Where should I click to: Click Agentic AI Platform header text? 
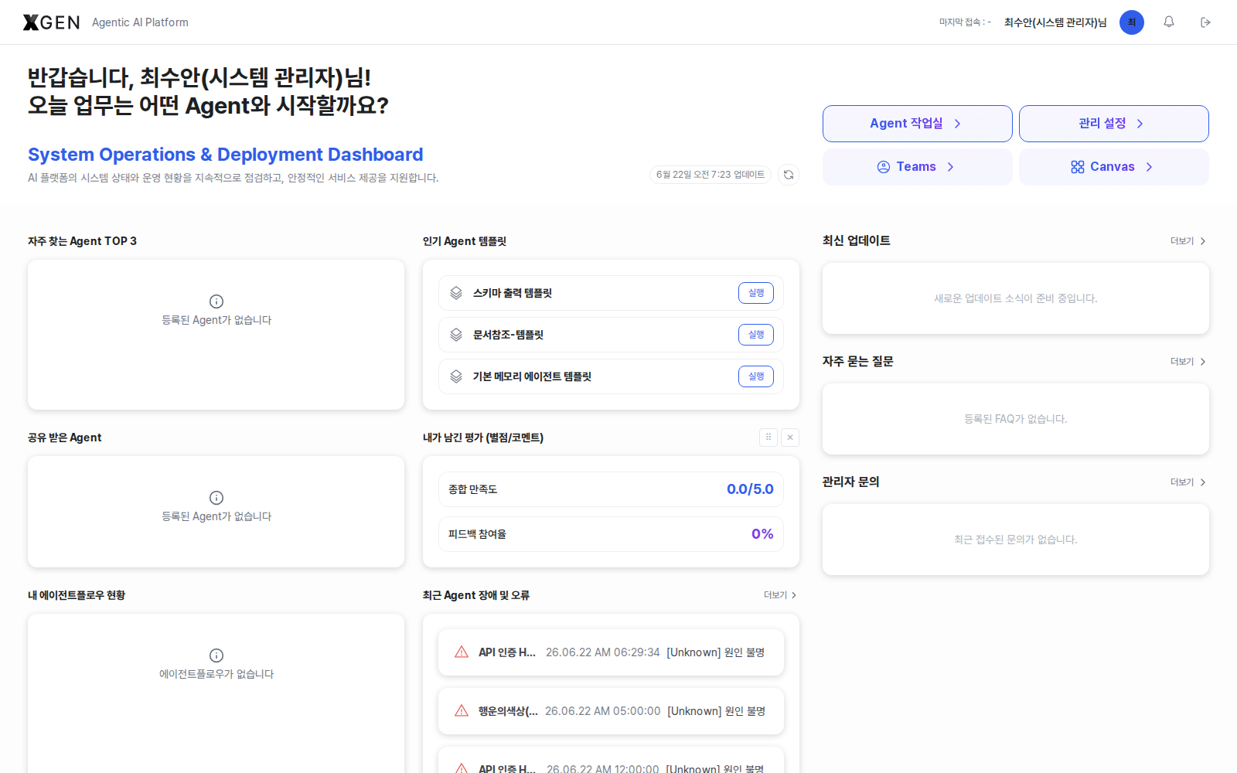coord(140,22)
